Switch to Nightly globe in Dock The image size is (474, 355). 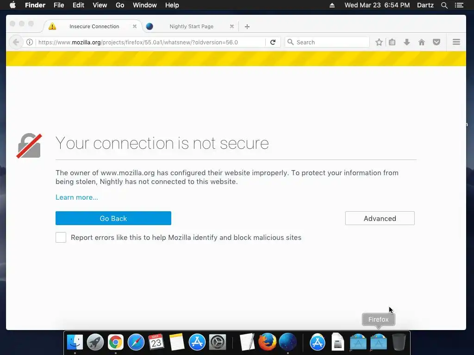[288, 343]
